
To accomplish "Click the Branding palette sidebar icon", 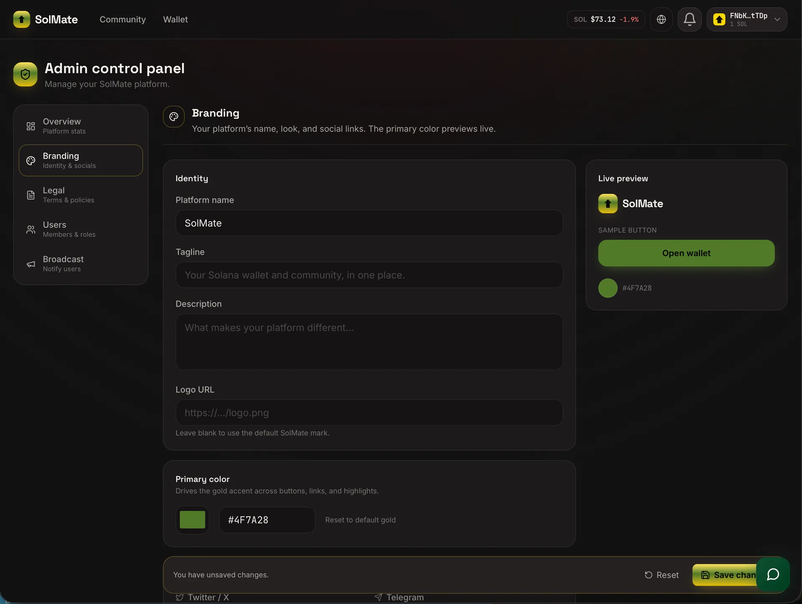I will 30,161.
